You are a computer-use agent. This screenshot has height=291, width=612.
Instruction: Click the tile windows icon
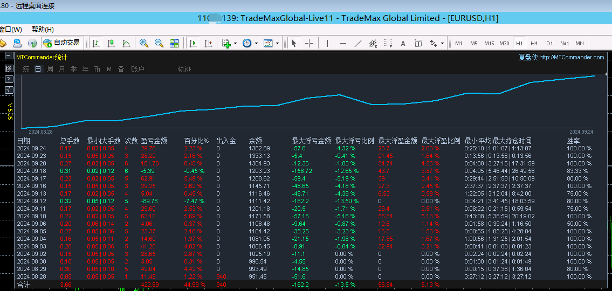point(174,43)
